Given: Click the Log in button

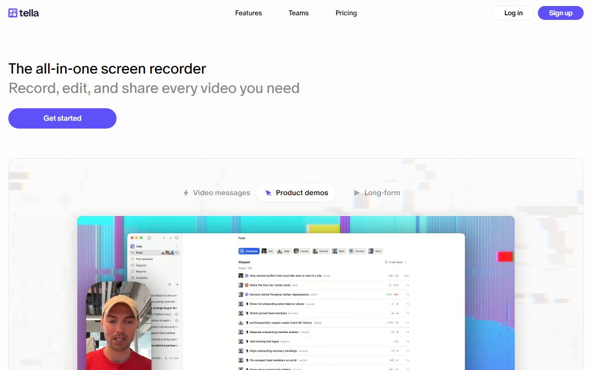Looking at the screenshot, I should point(513,13).
